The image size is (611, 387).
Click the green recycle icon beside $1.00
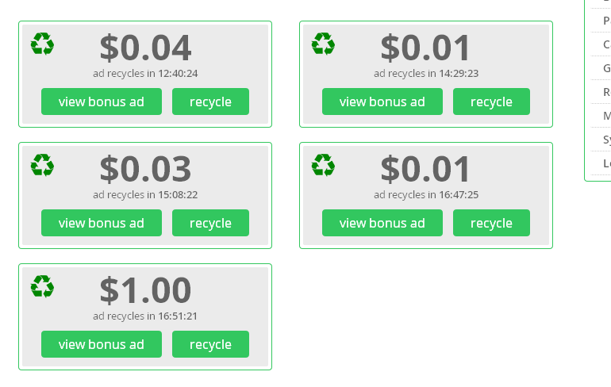coord(42,286)
